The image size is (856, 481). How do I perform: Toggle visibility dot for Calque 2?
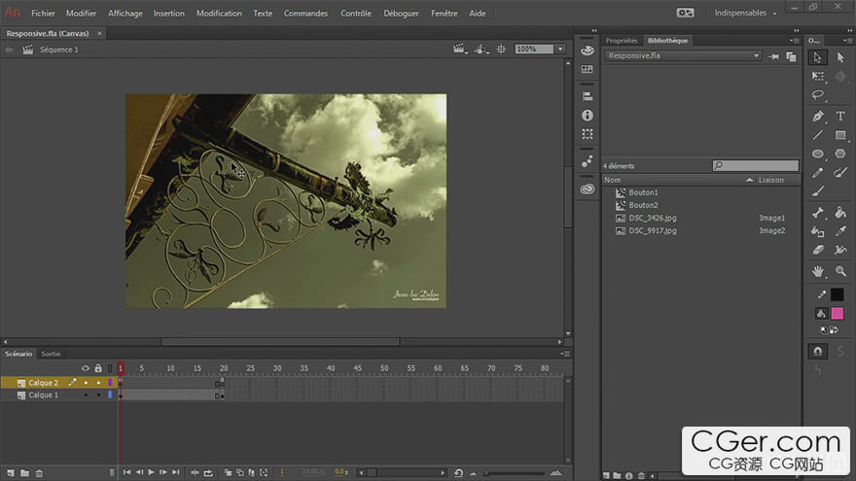click(86, 383)
